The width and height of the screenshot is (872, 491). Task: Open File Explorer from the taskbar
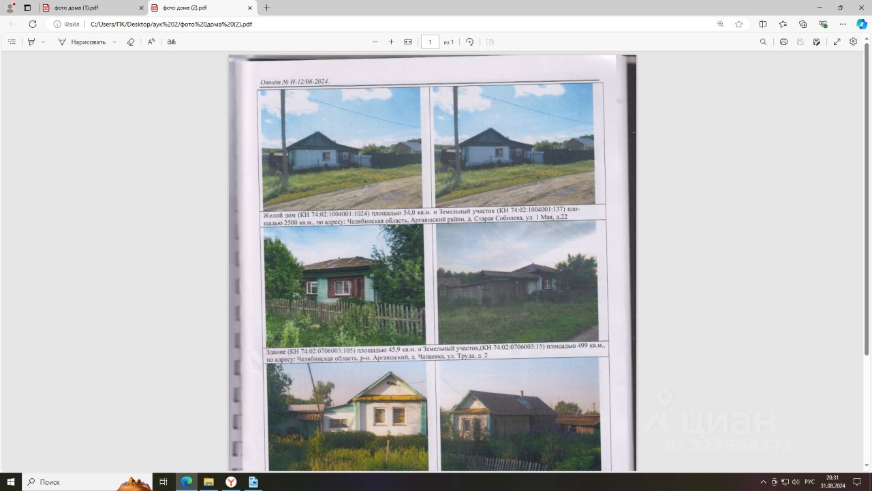tap(208, 482)
